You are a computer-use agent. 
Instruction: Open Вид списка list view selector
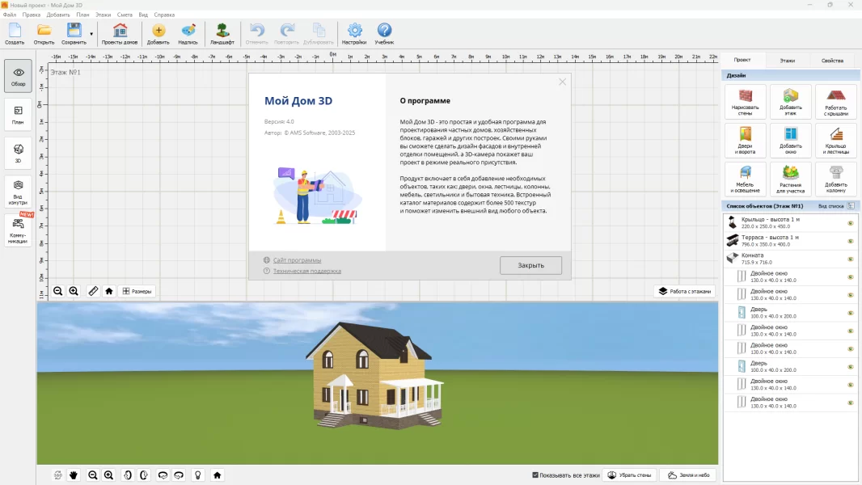pos(836,206)
